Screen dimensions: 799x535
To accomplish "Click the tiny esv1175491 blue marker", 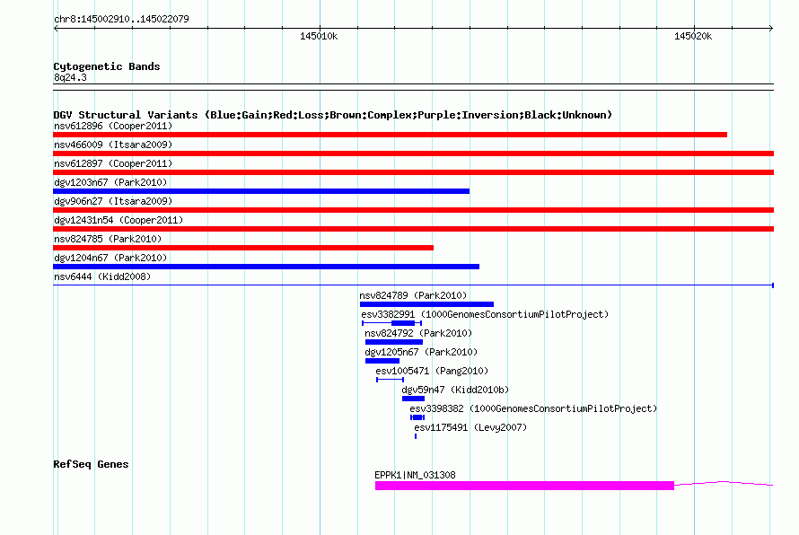I will (416, 436).
